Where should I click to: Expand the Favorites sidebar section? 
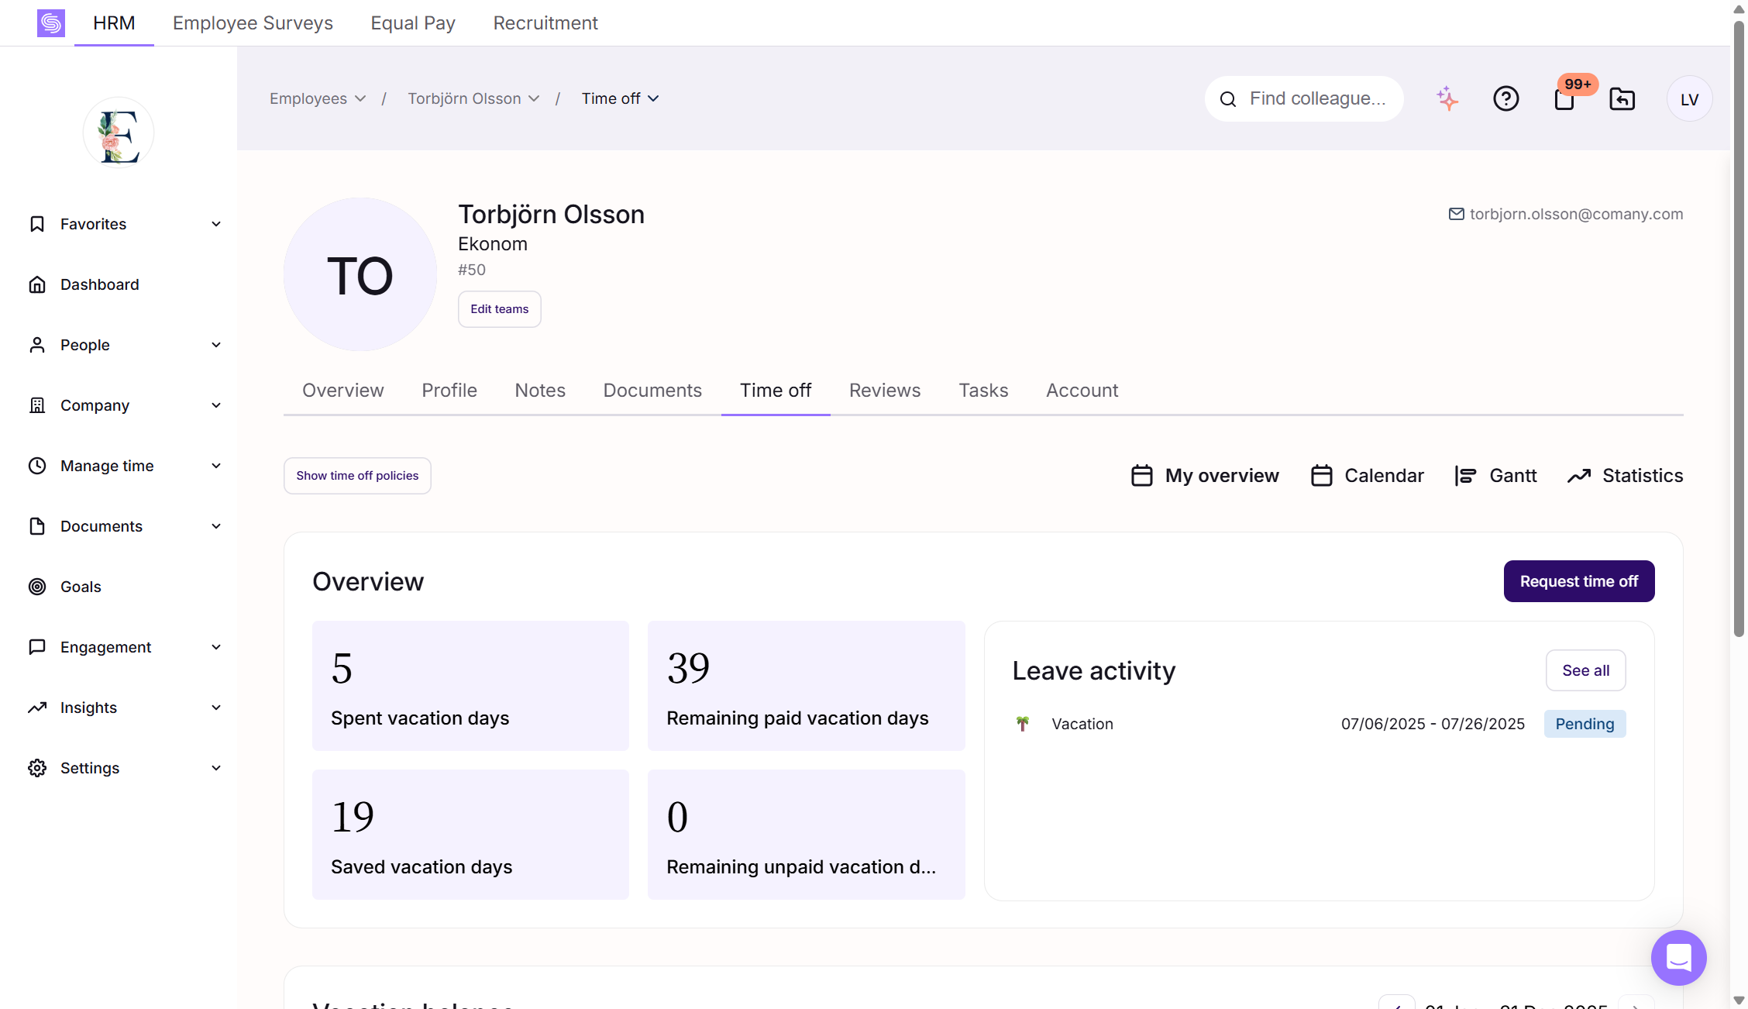[x=216, y=224]
